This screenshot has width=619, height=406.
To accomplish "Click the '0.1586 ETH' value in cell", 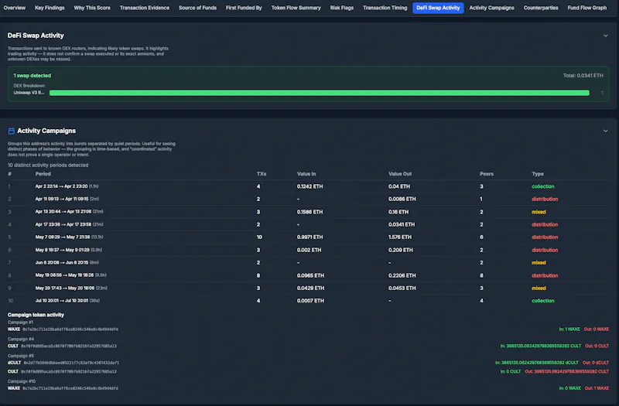I will (x=310, y=212).
